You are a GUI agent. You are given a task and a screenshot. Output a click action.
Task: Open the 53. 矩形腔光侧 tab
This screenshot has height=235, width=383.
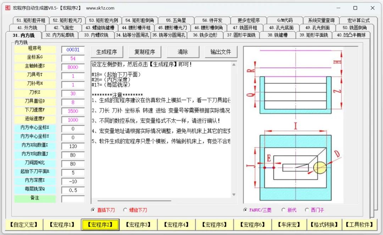tap(104, 21)
